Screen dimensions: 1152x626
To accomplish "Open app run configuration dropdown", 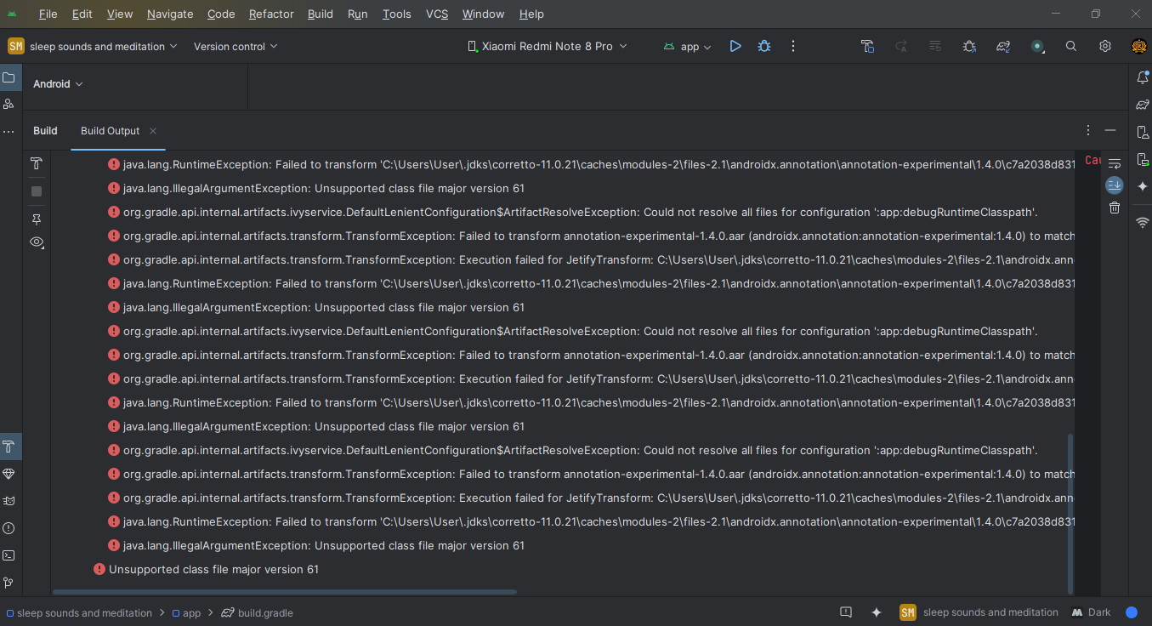I will pyautogui.click(x=688, y=46).
